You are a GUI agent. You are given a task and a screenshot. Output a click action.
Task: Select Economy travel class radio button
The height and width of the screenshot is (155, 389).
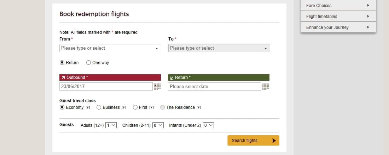coord(62,107)
